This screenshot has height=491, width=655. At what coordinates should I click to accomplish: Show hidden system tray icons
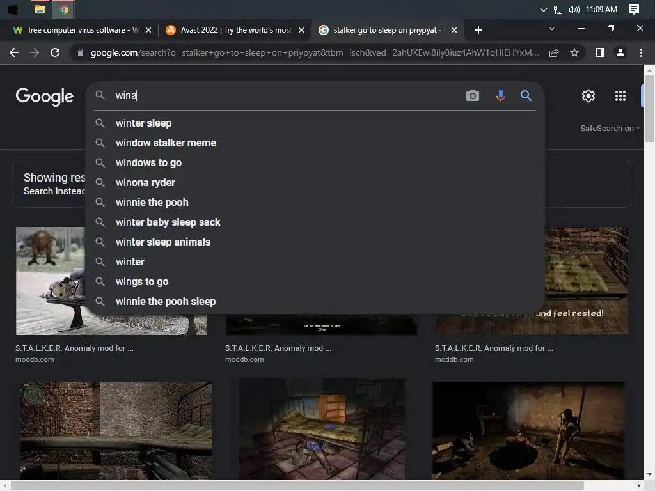pos(543,10)
